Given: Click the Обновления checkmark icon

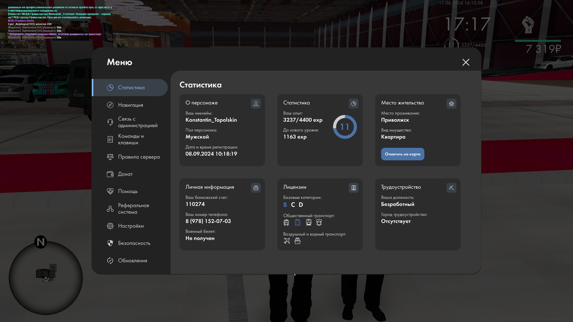Looking at the screenshot, I should (110, 261).
